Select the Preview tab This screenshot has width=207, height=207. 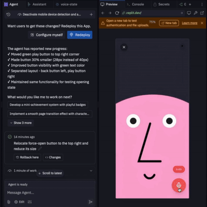(109, 4)
